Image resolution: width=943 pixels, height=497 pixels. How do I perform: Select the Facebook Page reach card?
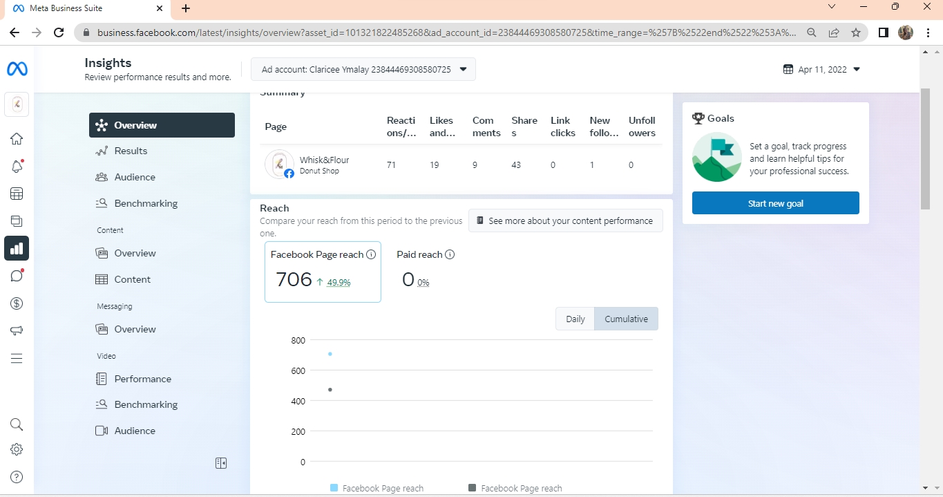pyautogui.click(x=323, y=272)
